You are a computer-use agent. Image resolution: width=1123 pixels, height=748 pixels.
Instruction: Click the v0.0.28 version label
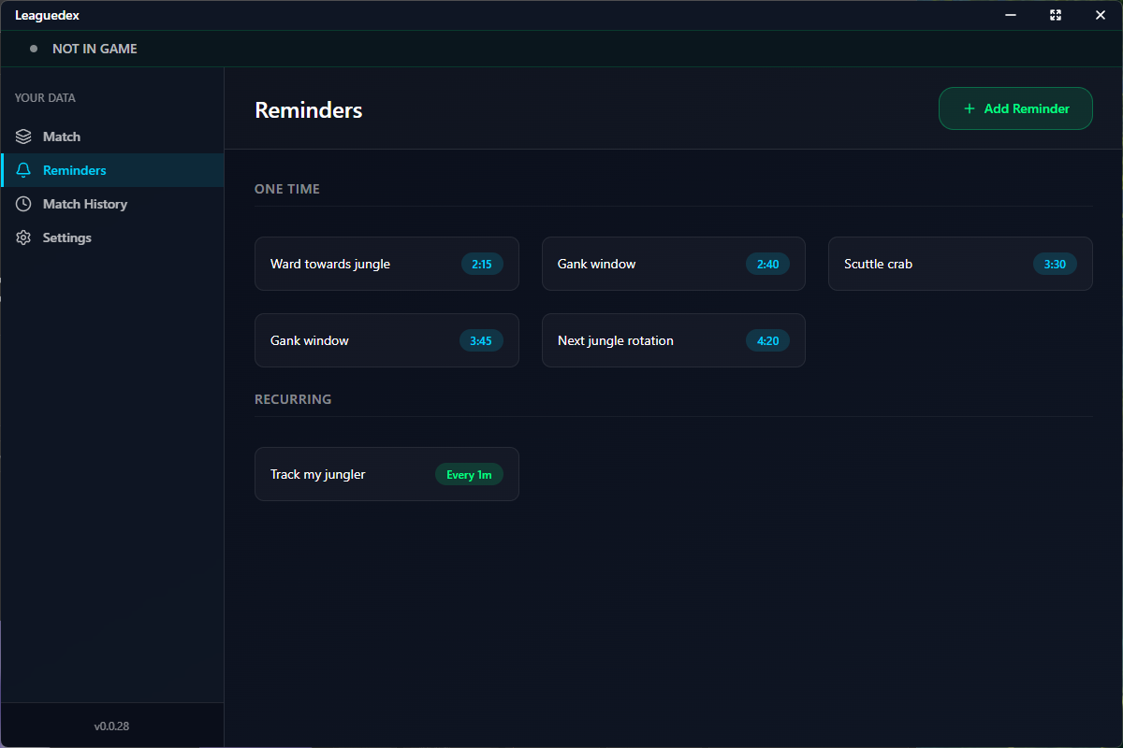pos(112,726)
